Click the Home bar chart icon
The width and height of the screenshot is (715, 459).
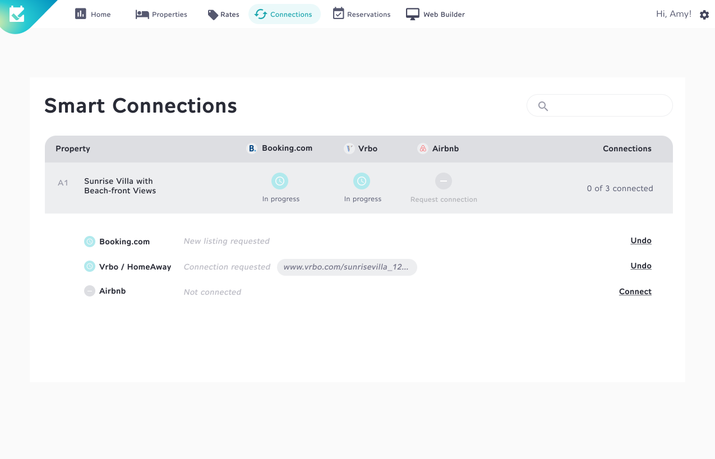point(81,14)
